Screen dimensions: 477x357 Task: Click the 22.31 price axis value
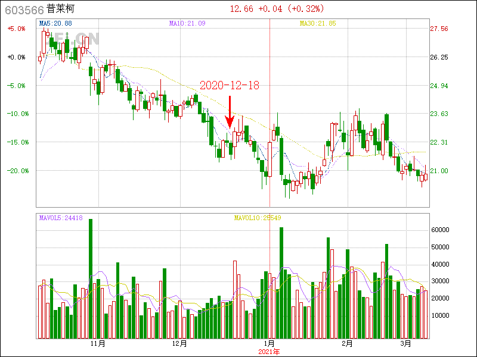click(x=439, y=142)
